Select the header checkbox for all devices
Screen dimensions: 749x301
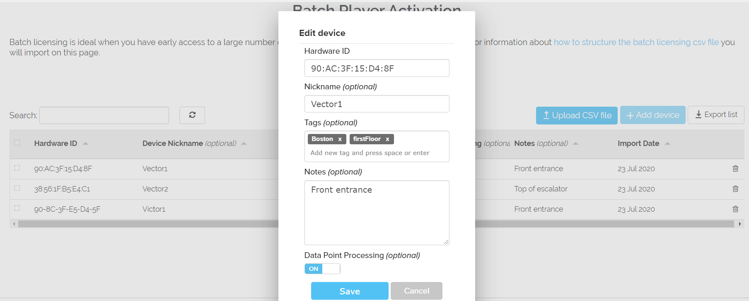coord(17,143)
